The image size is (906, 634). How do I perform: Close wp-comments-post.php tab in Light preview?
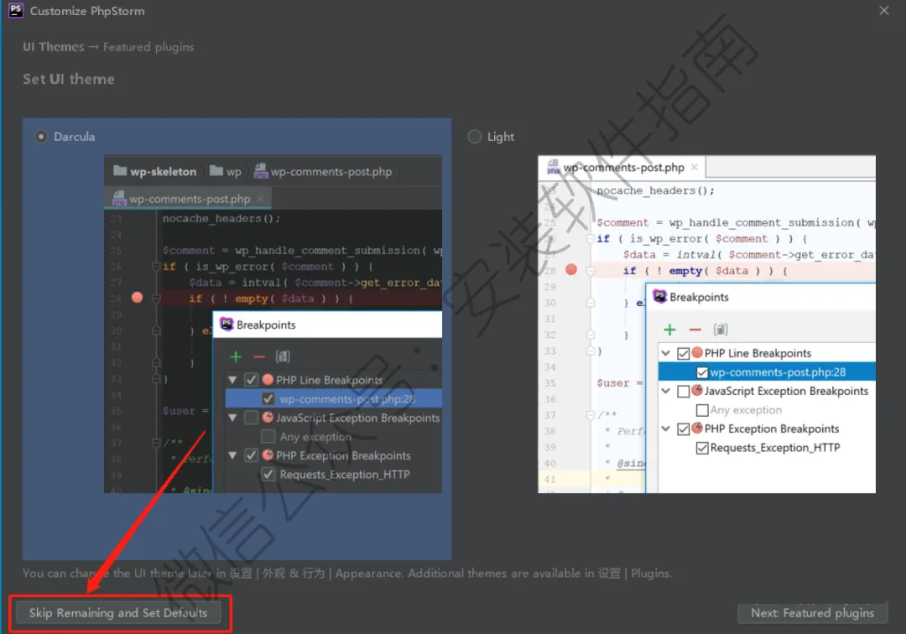694,167
